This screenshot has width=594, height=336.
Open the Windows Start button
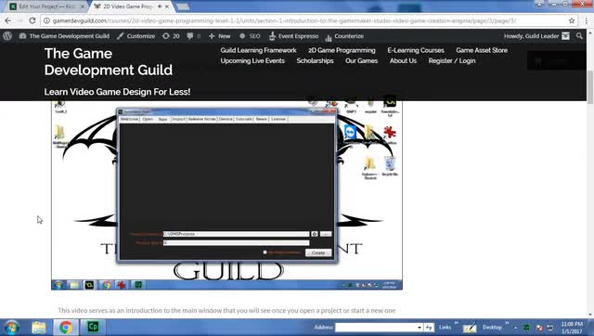point(11,328)
